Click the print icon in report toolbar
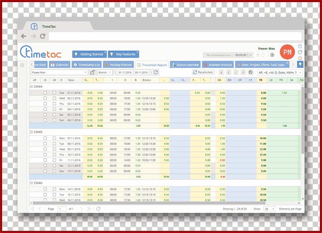This screenshot has height=233, width=322. pyautogui.click(x=250, y=72)
